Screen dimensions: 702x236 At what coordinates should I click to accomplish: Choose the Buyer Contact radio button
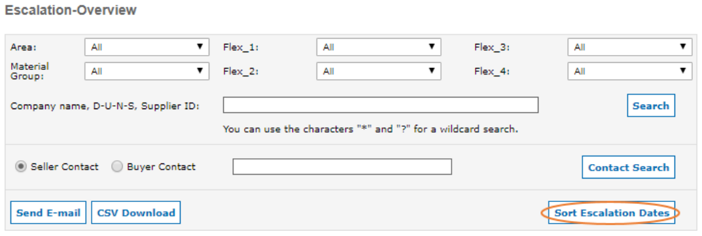coord(117,167)
